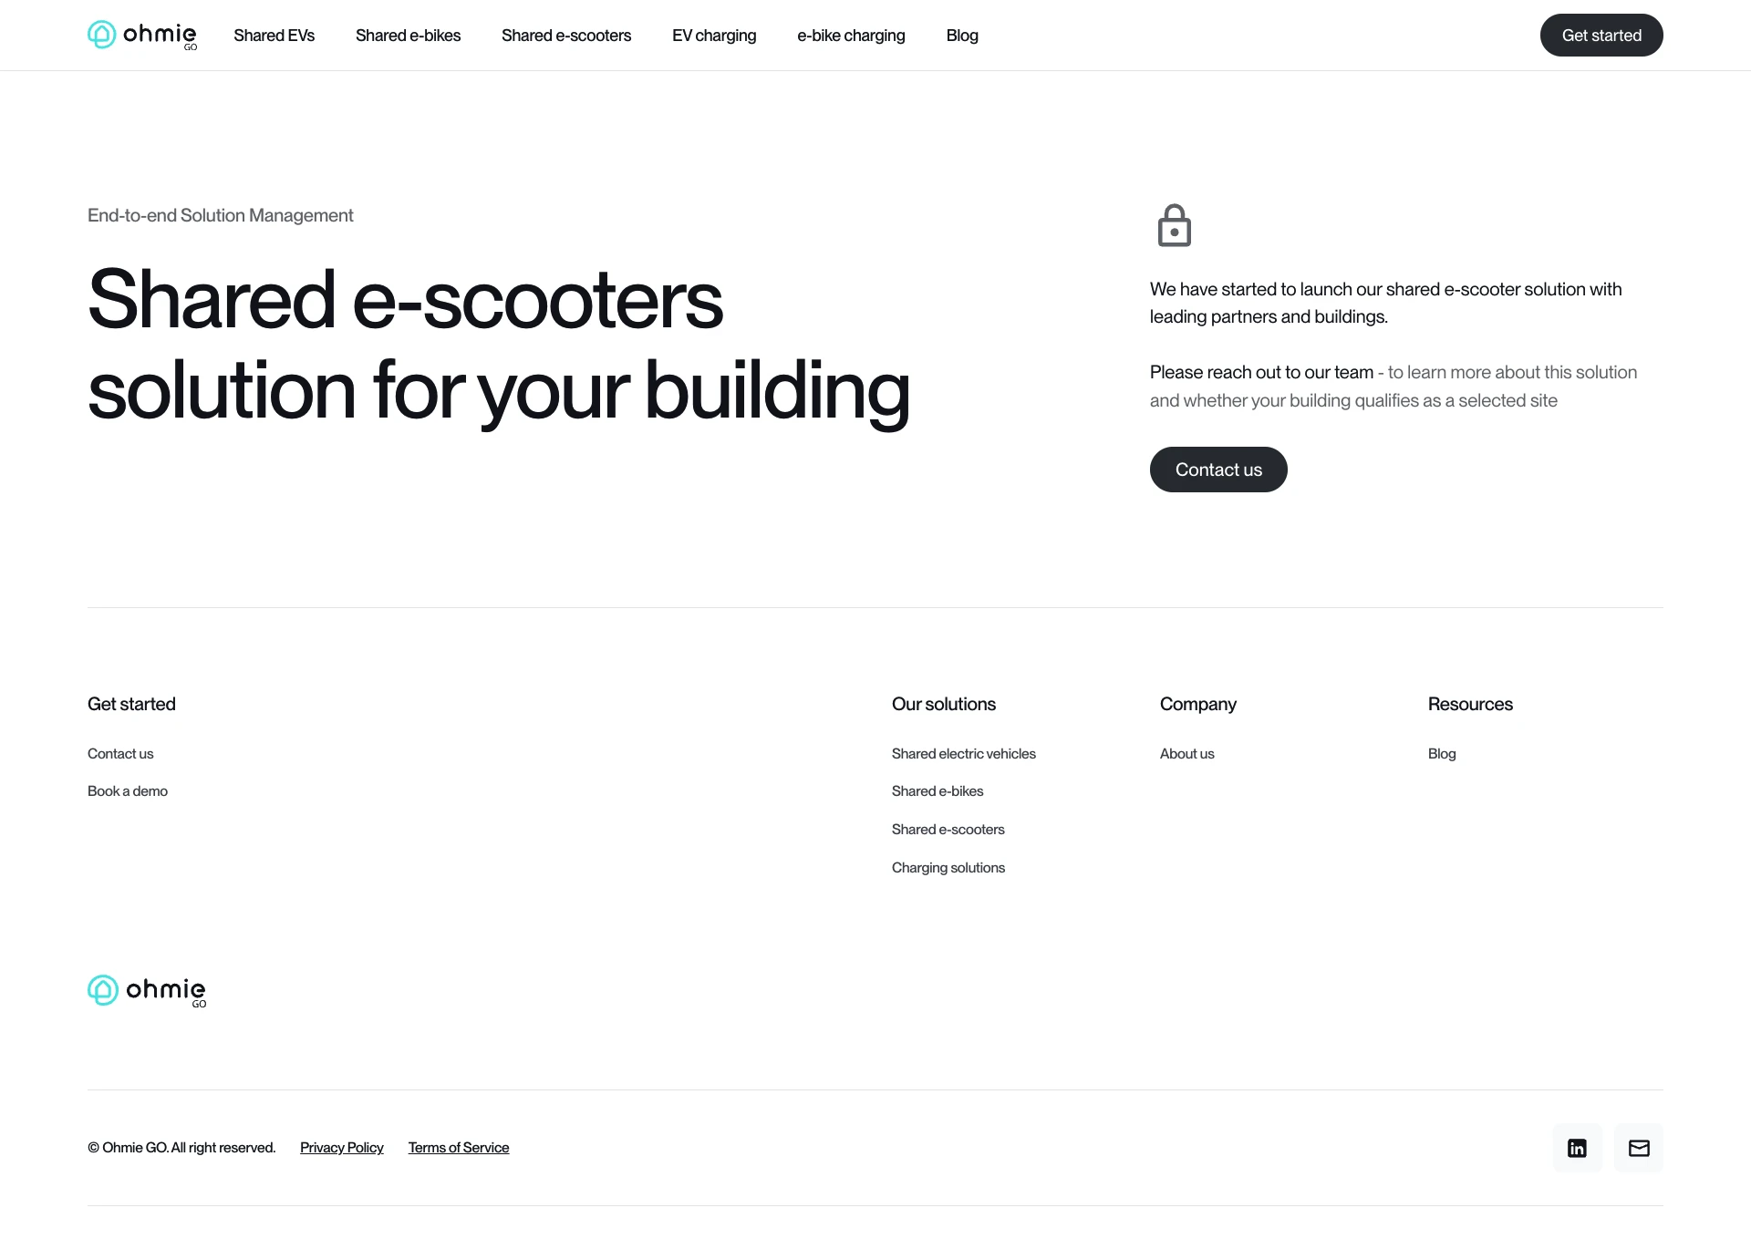The width and height of the screenshot is (1751, 1239).
Task: Click Book a demo link under Get started
Action: pyautogui.click(x=126, y=790)
